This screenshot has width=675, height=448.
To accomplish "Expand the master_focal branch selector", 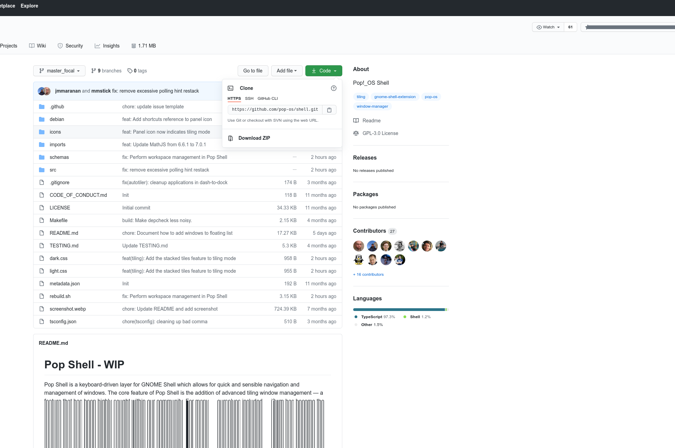I will click(59, 71).
